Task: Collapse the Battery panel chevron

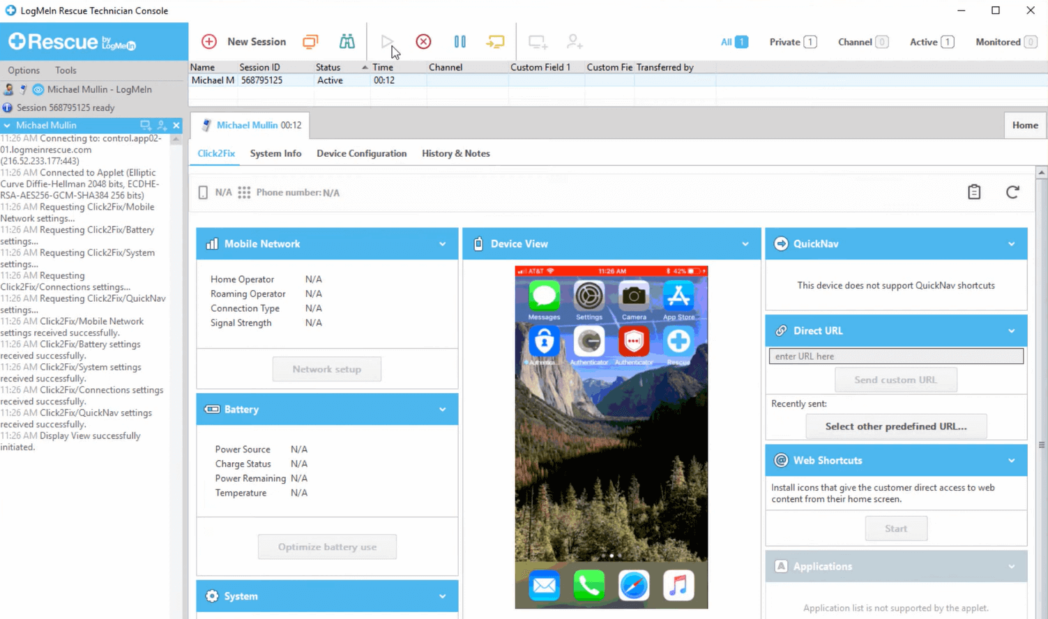Action: coord(442,410)
